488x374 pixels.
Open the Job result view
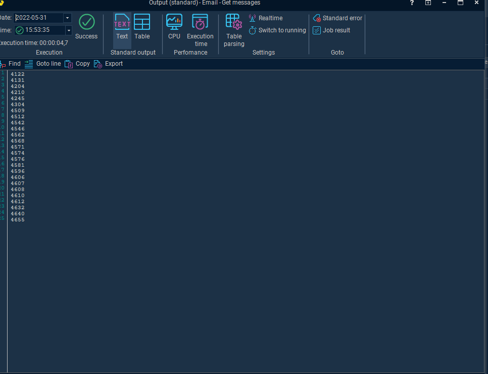pyautogui.click(x=331, y=30)
